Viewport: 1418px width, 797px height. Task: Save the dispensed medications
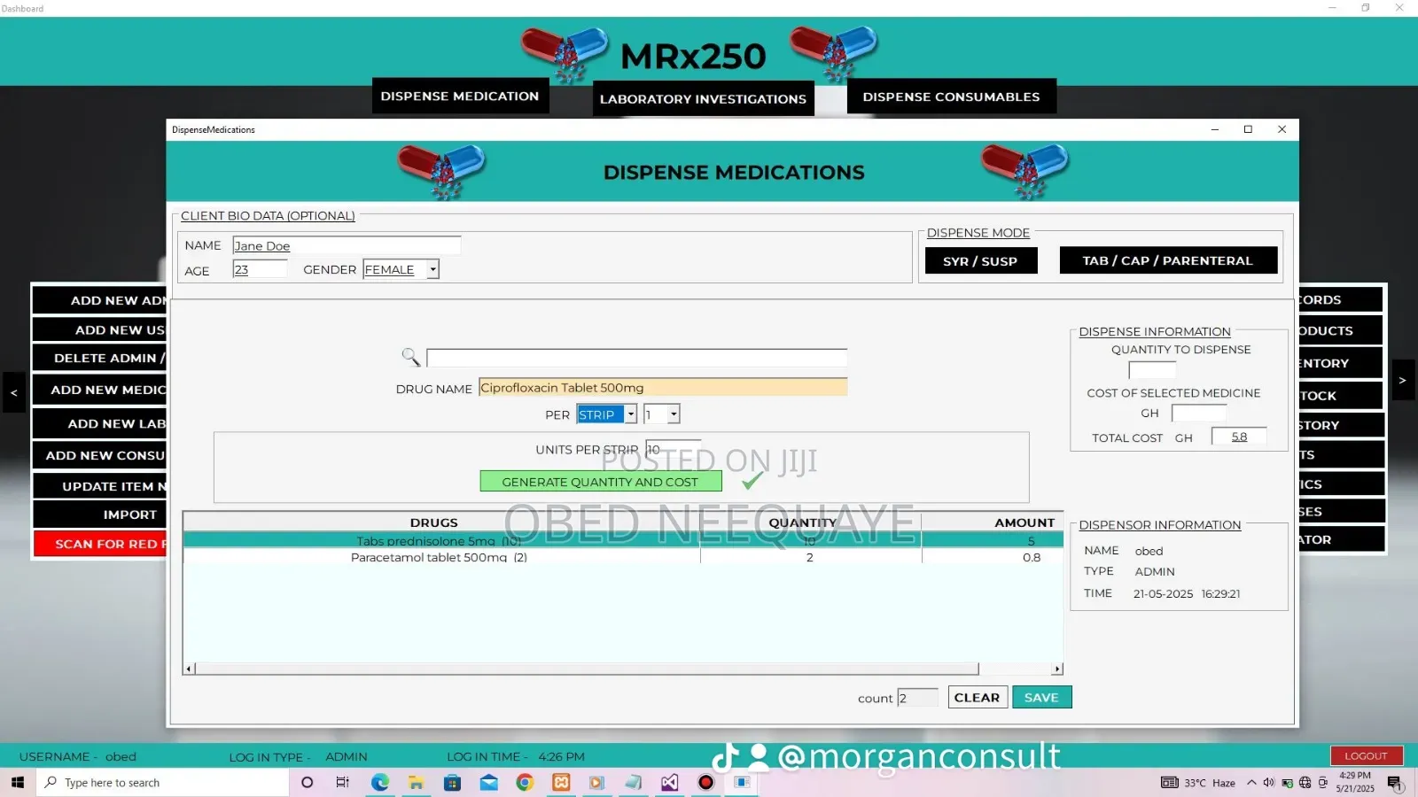pyautogui.click(x=1041, y=697)
